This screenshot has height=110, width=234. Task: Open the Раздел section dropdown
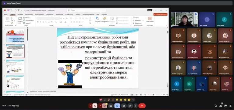(x=27, y=23)
